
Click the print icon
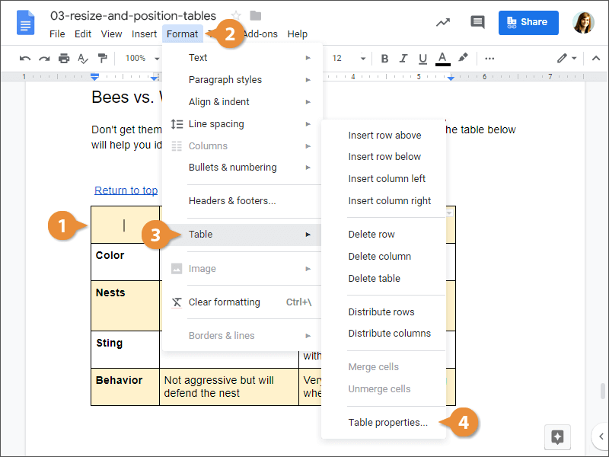(64, 58)
